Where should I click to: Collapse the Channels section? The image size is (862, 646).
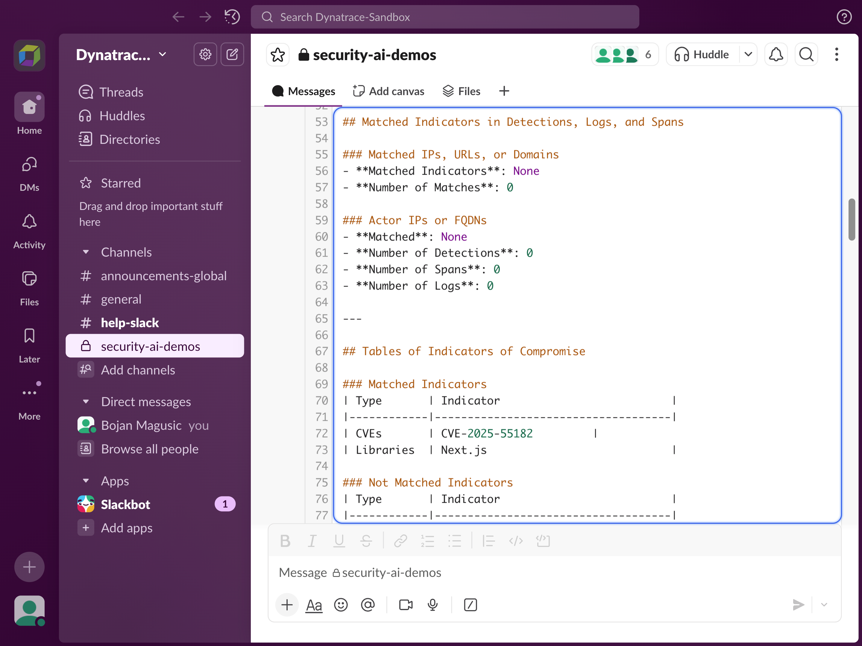pos(86,252)
